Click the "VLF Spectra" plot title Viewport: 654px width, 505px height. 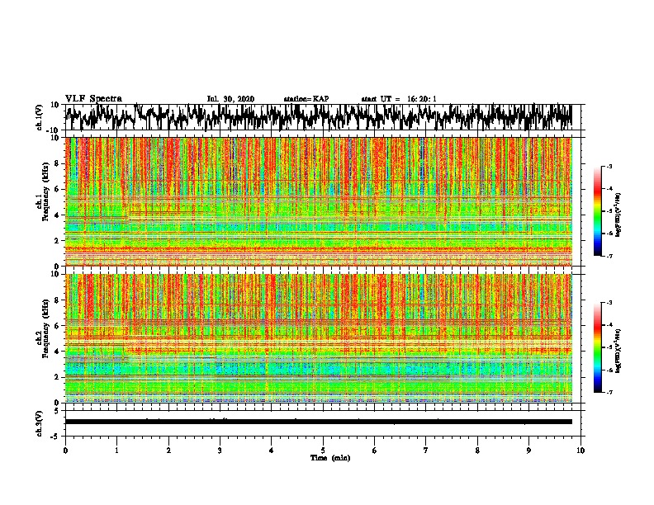pyautogui.click(x=93, y=98)
